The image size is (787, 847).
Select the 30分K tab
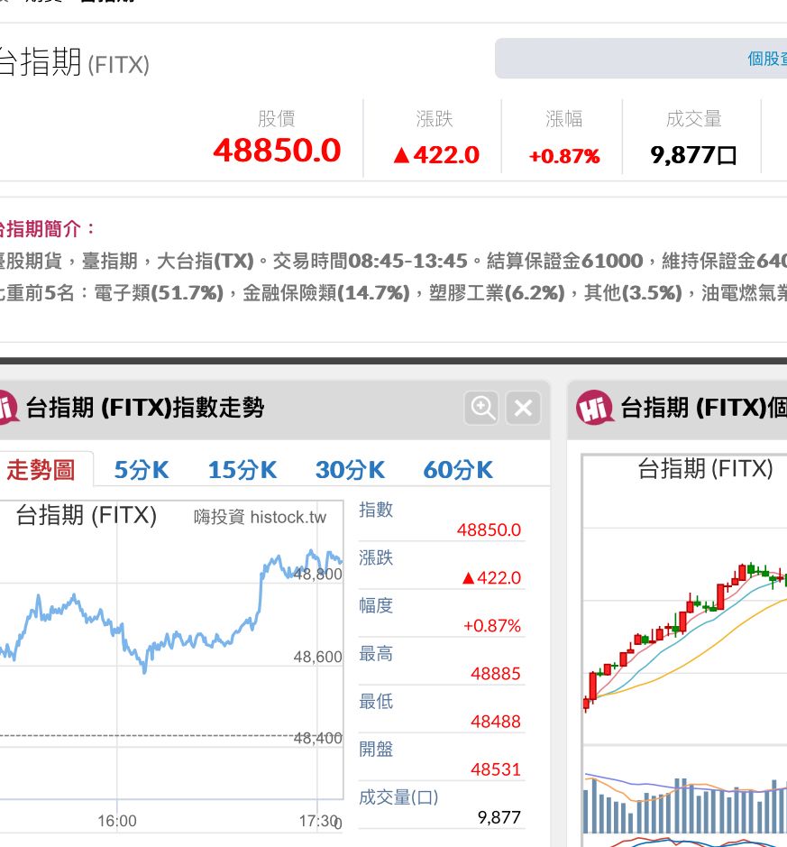coord(350,470)
